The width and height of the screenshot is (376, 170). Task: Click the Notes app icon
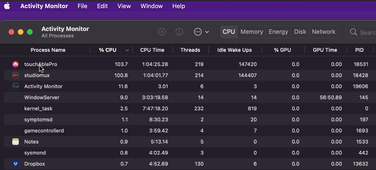16,142
